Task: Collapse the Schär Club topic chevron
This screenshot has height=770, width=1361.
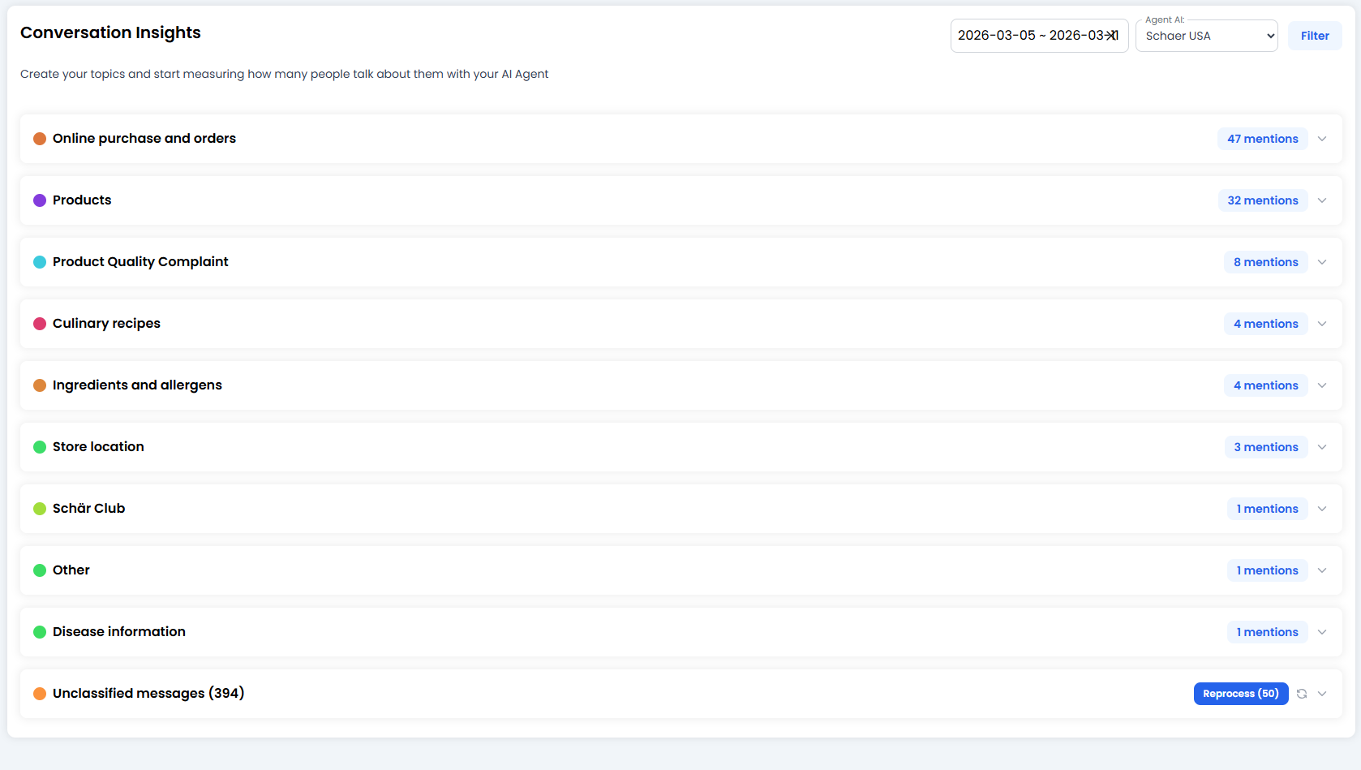Action: (x=1322, y=509)
